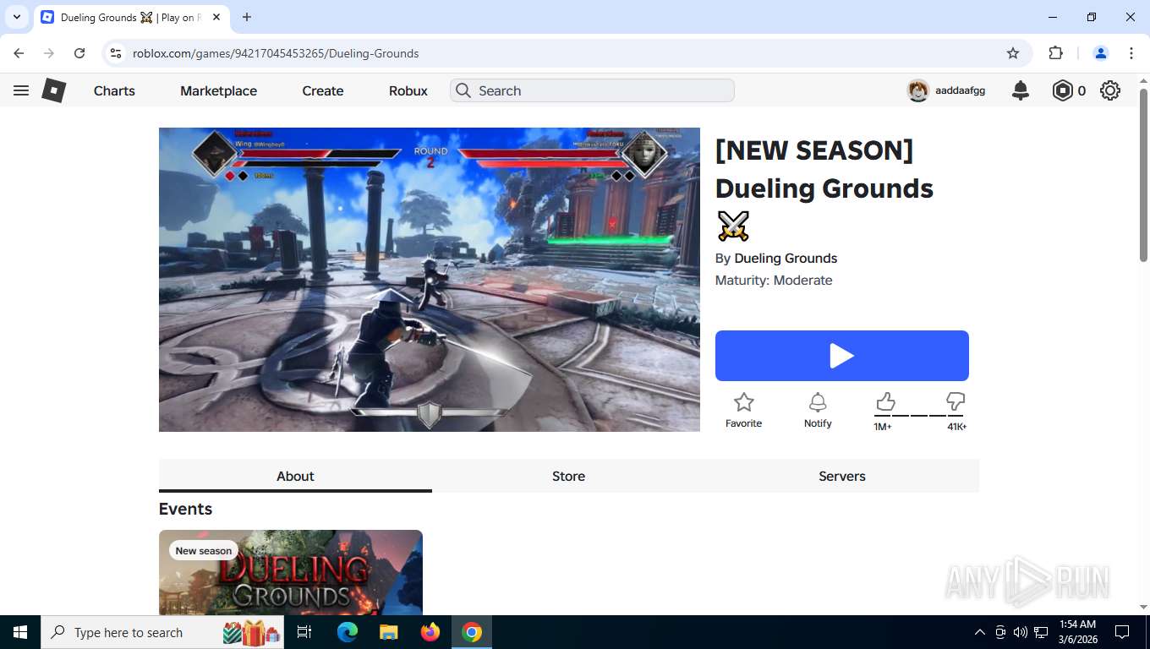The height and width of the screenshot is (649, 1150).
Task: Open the Marketplace page
Action: tap(218, 90)
